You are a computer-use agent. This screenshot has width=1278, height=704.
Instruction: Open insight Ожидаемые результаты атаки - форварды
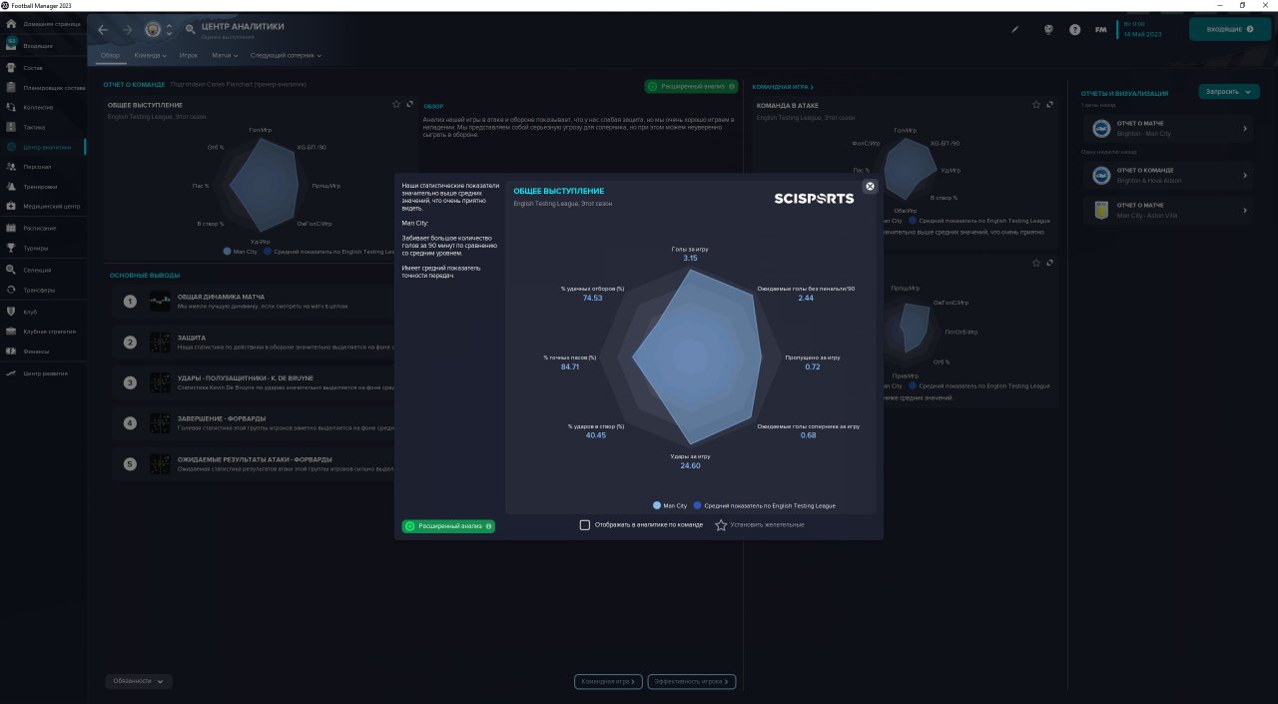pyautogui.click(x=255, y=463)
